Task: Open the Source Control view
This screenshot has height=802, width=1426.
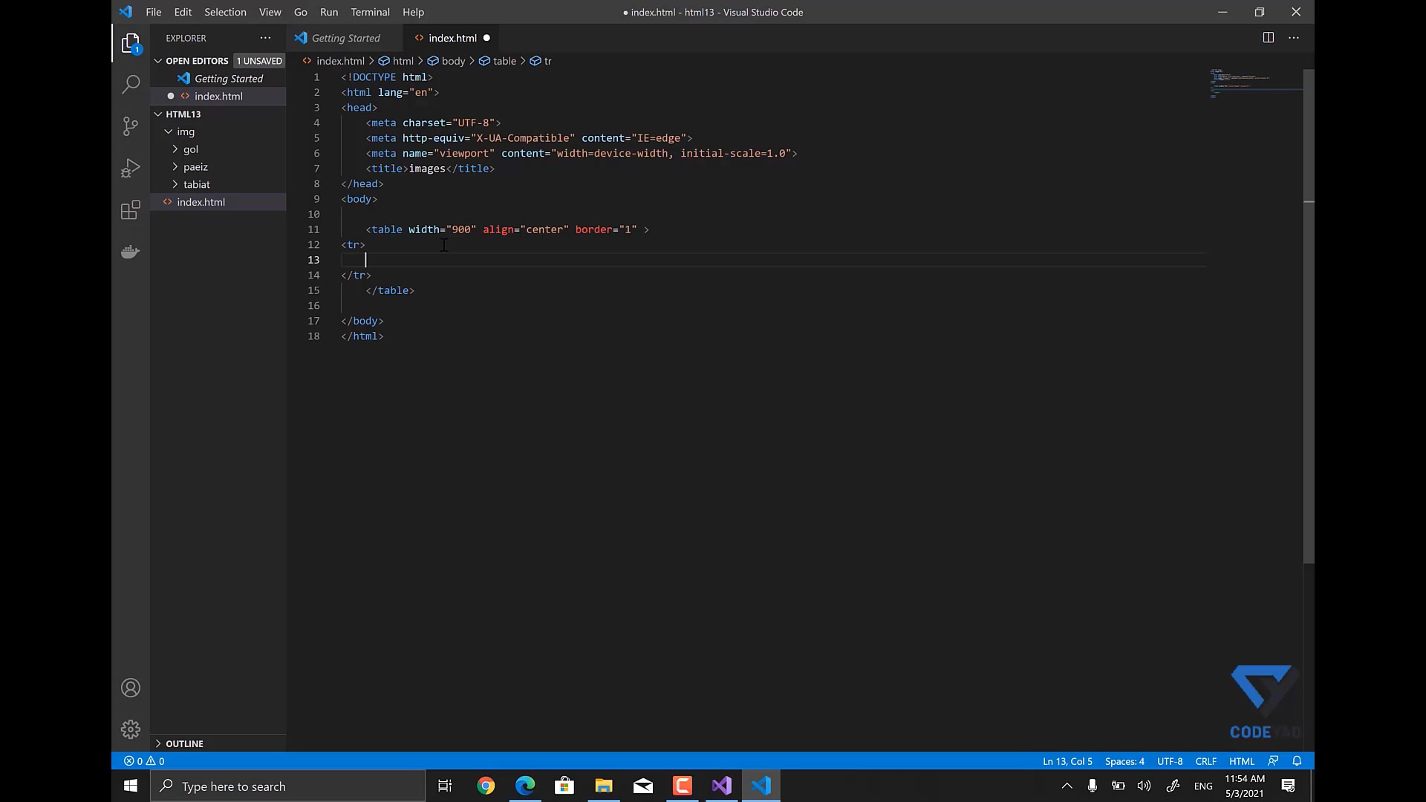Action: click(x=131, y=126)
